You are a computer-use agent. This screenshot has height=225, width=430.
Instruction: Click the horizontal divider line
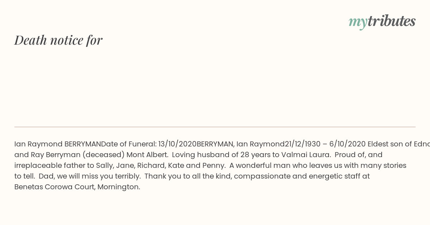215,127
